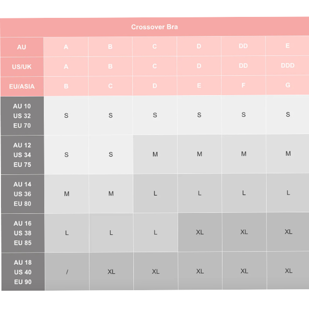This screenshot has height=309, width=309.
Task: Select the AU row label
Action: pos(22,47)
